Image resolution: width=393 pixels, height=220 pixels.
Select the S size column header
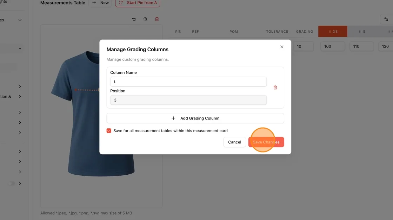[362, 31]
